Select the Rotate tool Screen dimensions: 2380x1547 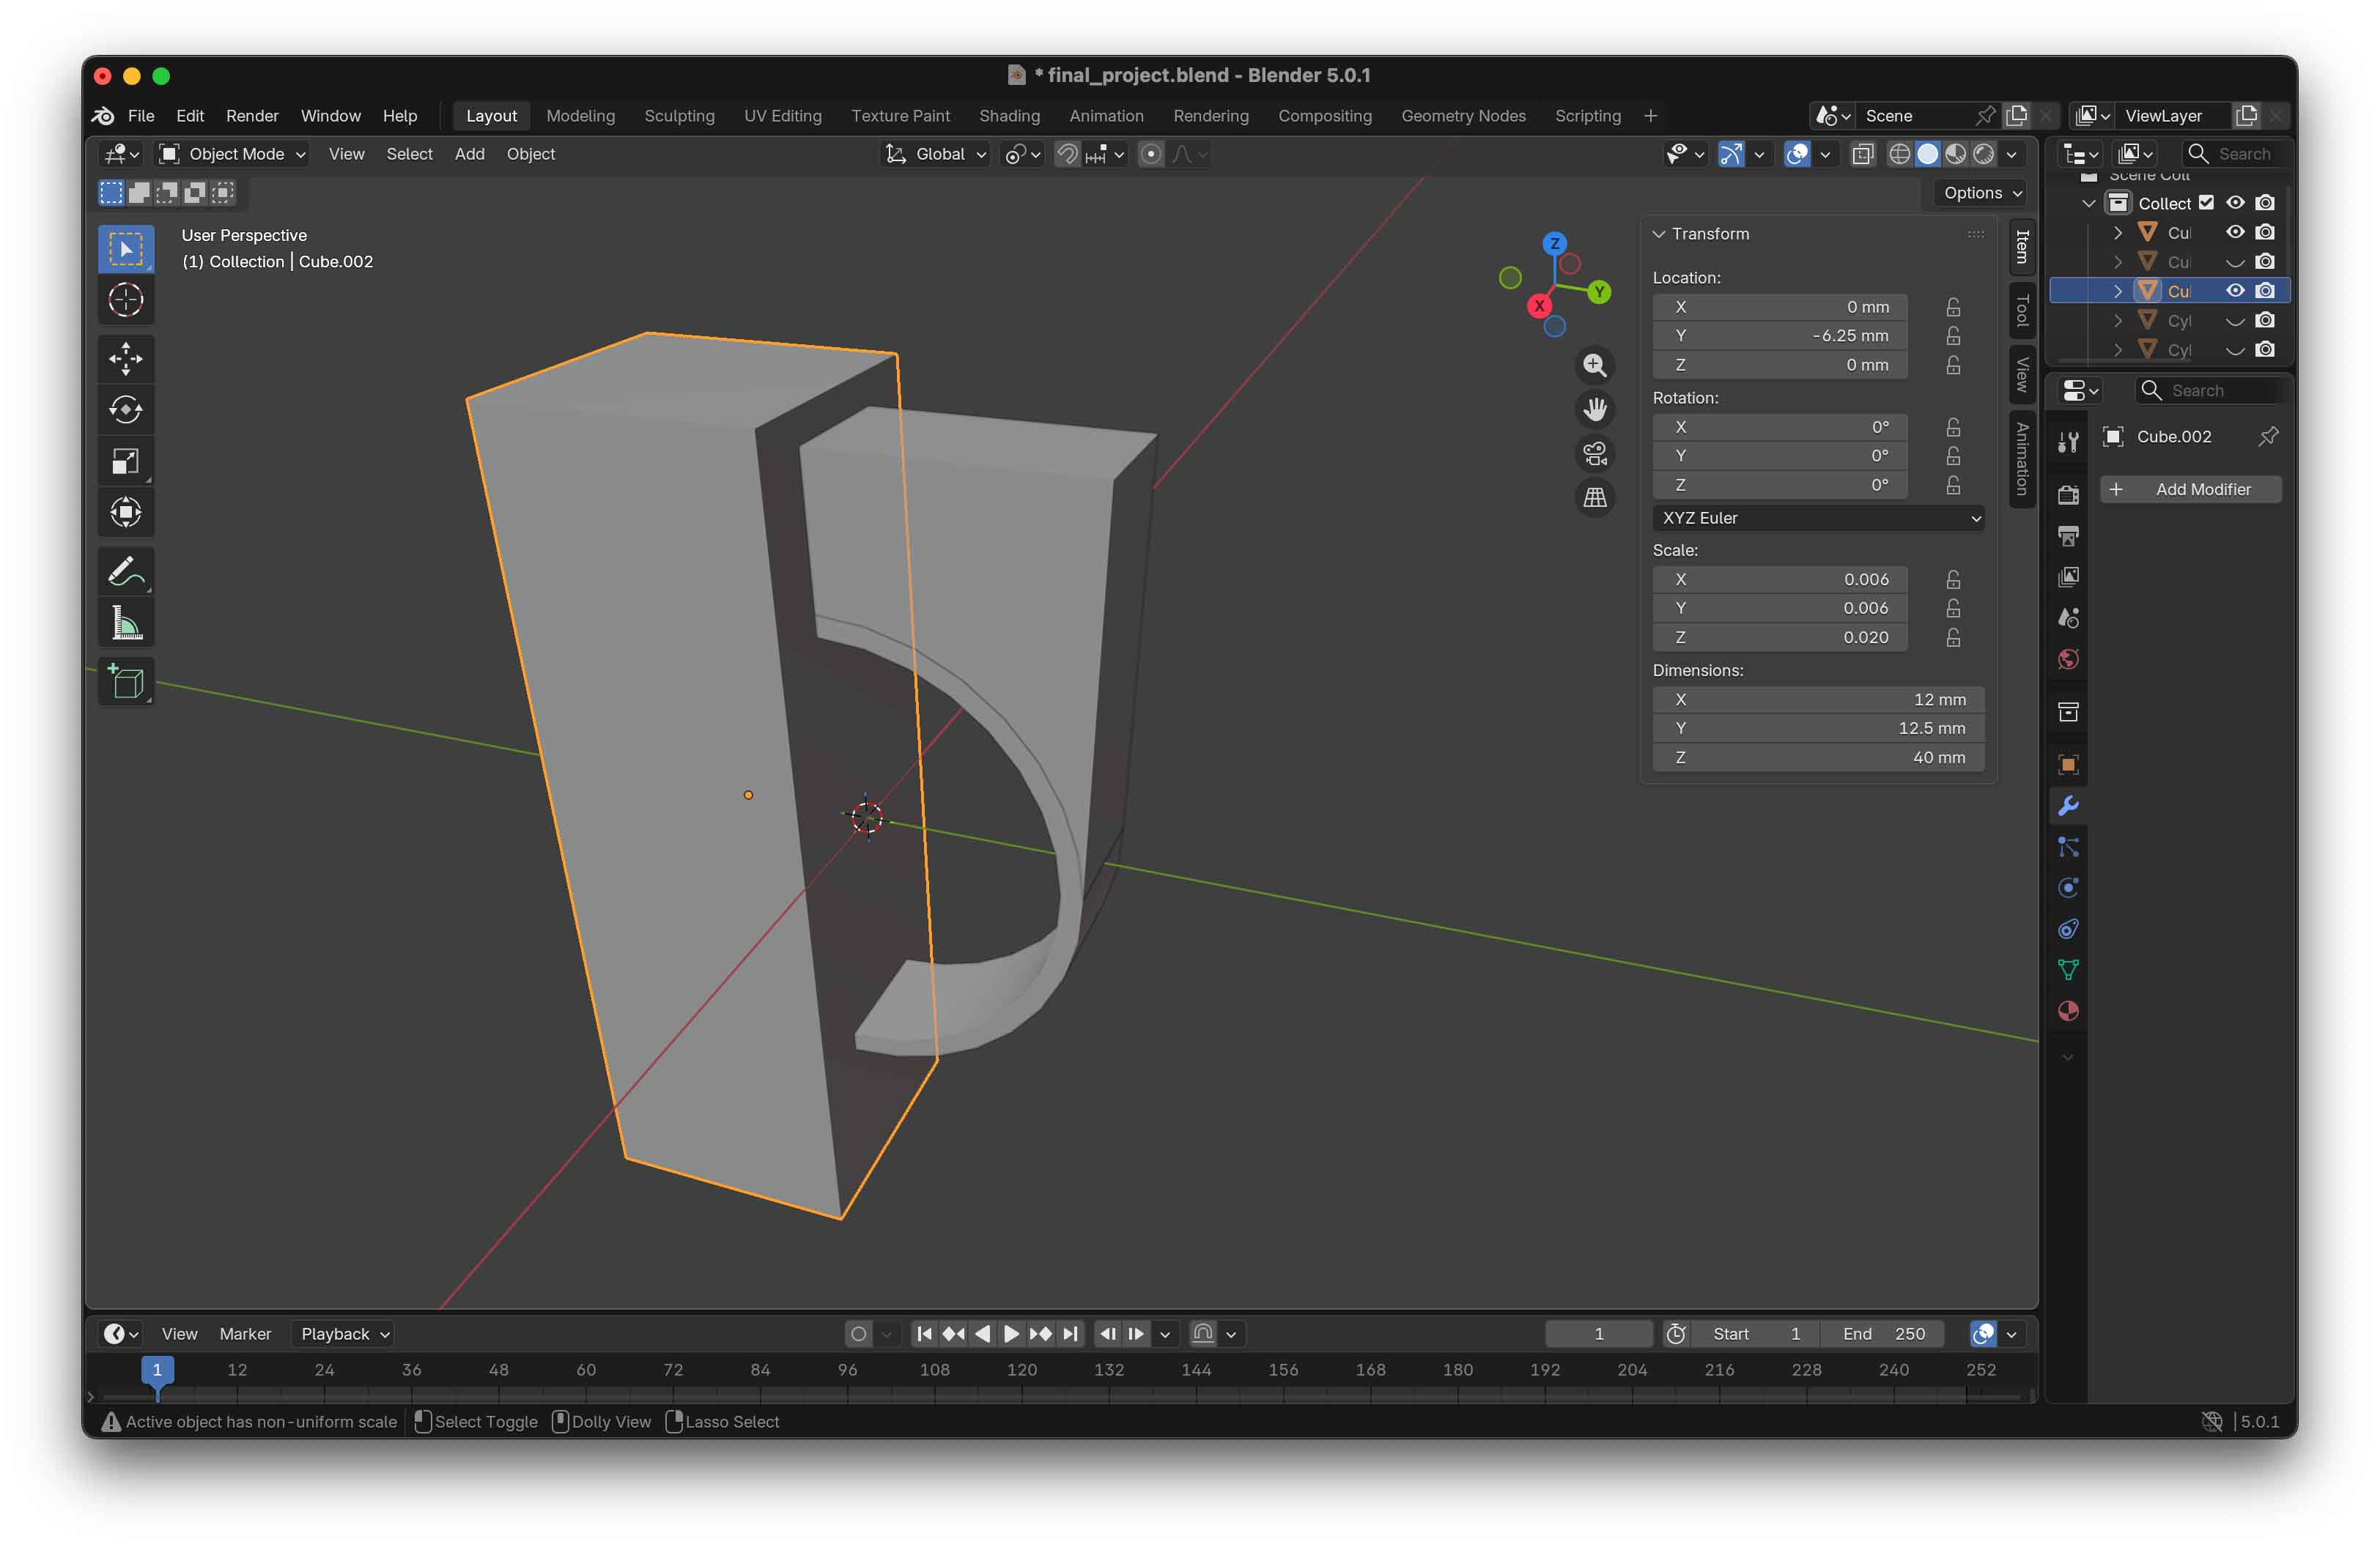click(126, 409)
